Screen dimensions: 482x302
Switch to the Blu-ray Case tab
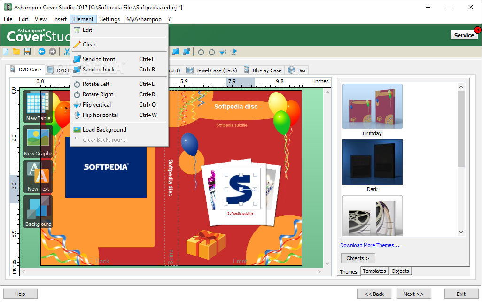[263, 70]
